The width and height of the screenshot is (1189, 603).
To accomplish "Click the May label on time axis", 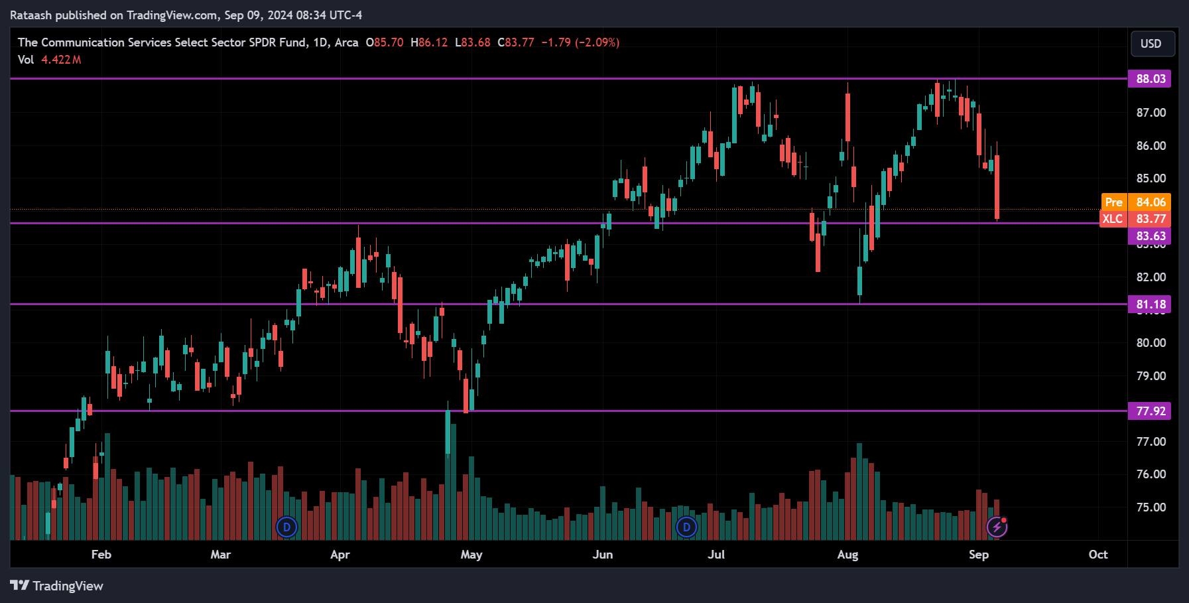I will click(471, 555).
